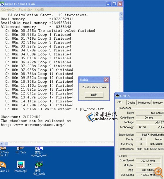Open the PhotoCap2 desktop icon
This screenshot has height=179, width=164.
[x=20, y=167]
